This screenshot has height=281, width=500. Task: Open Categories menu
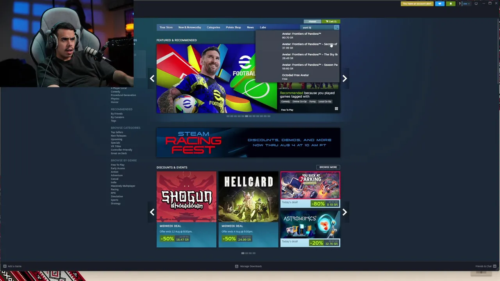(213, 27)
